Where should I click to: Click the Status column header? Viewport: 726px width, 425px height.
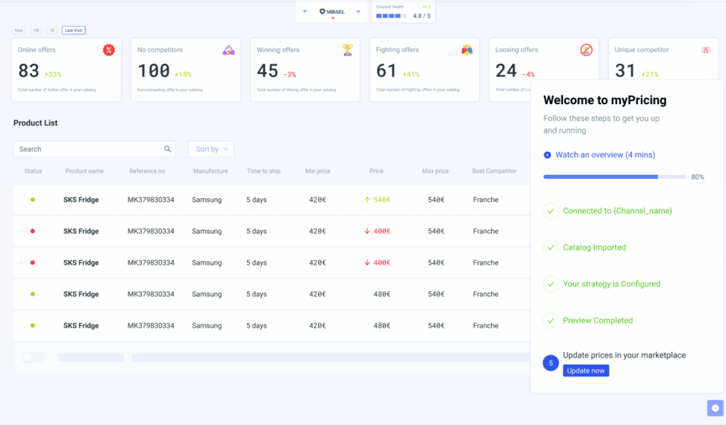click(33, 171)
